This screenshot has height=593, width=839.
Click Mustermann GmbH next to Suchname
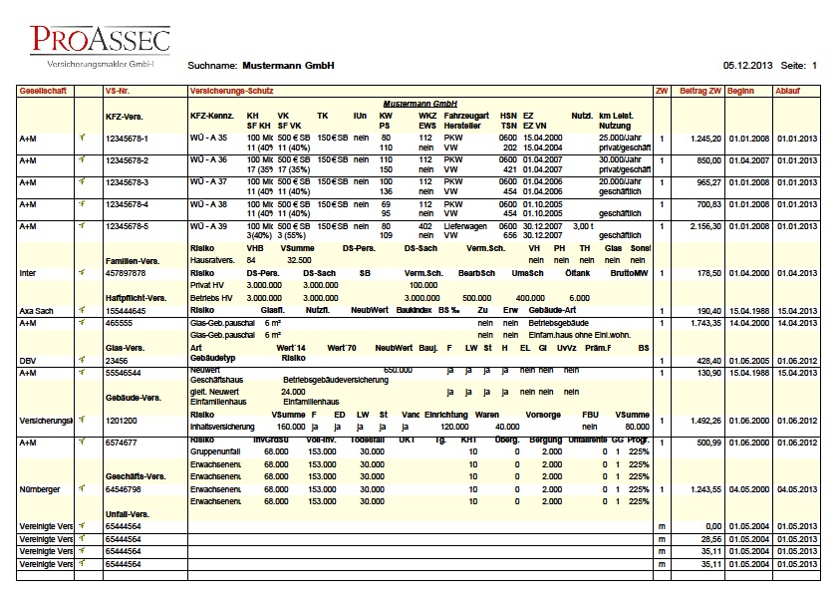(288, 66)
